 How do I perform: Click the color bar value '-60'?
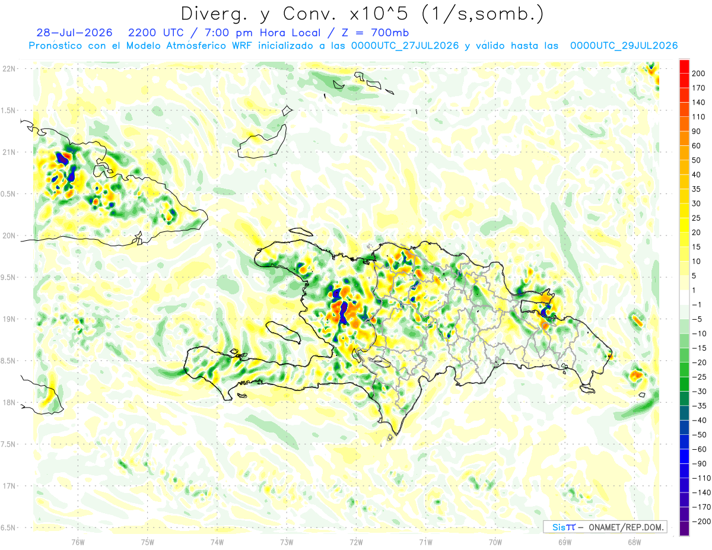pyautogui.click(x=700, y=450)
